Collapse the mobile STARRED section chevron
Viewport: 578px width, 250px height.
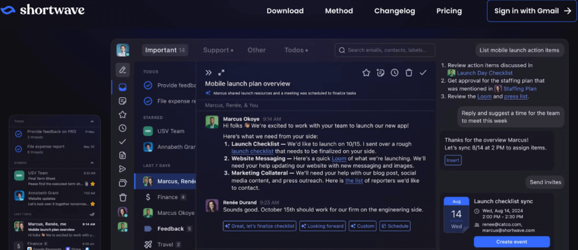click(x=92, y=163)
